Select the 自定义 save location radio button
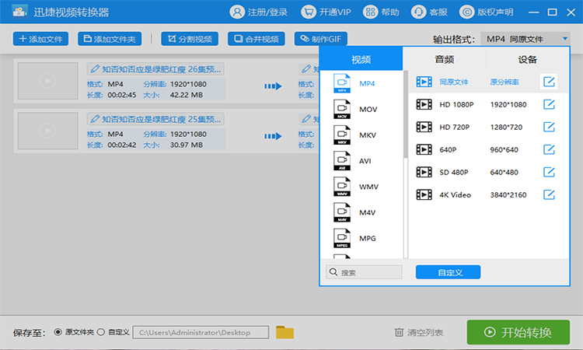 pos(100,332)
